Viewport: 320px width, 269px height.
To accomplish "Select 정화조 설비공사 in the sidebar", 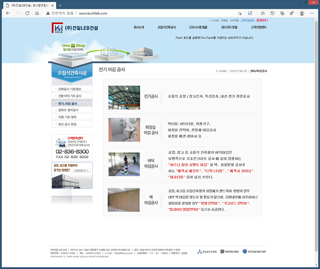I will [x=68, y=110].
